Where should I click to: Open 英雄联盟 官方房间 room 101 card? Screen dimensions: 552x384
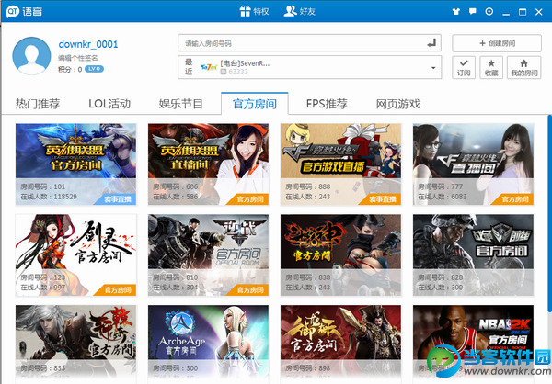[75, 164]
